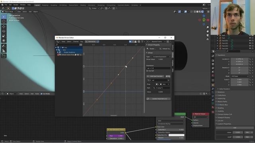Open the Window menu
This screenshot has width=255, height=143.
(x=23, y=5)
